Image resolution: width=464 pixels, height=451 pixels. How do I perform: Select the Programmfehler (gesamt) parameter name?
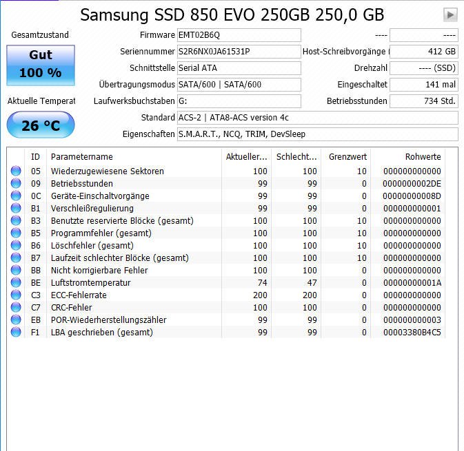(101, 233)
